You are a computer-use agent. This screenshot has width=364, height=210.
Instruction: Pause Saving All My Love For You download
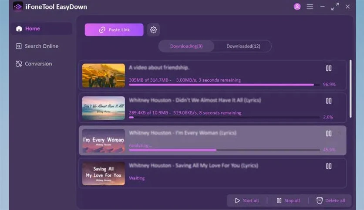tap(328, 166)
